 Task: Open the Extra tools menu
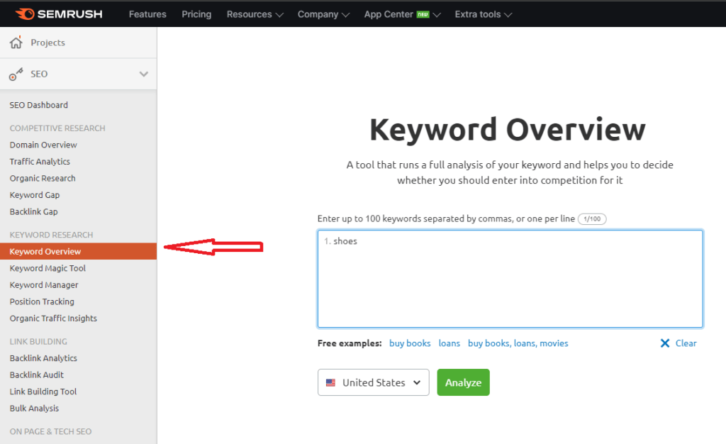483,14
